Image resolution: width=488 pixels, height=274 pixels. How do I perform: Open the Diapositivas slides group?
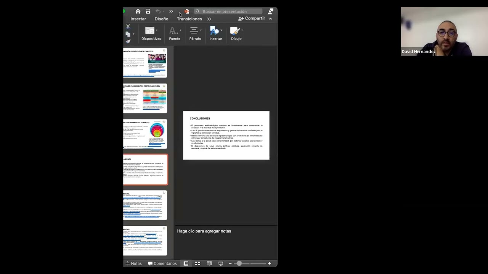click(x=151, y=33)
